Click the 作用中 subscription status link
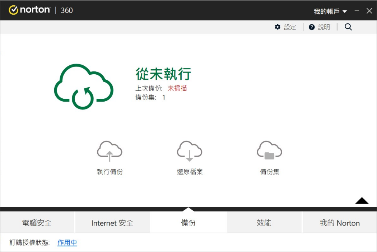377x252 pixels. [67, 243]
